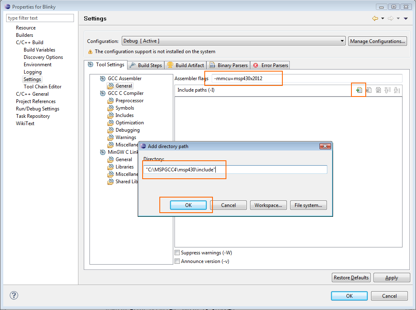Enable Suppress warnings (-W) checkbox

[x=177, y=253]
